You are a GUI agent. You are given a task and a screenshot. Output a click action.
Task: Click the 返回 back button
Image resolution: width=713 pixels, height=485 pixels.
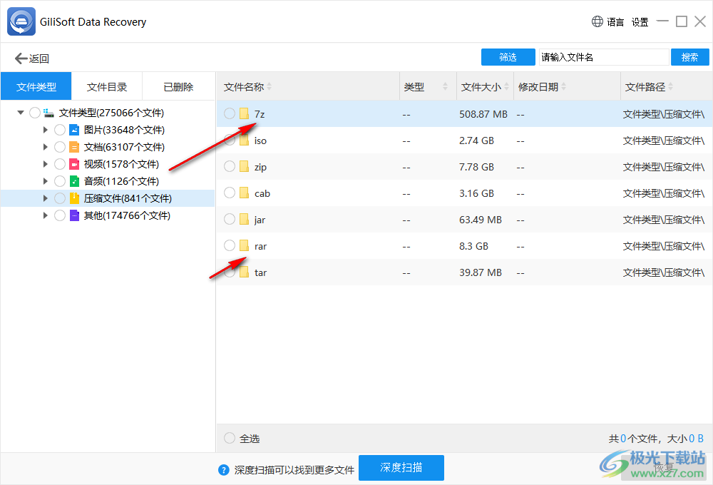coord(31,58)
